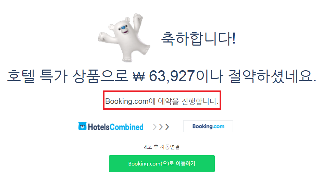Click the green Booking.com(으)로 이동하기 button
Screen dimensions: 321x195
[x=162, y=164]
